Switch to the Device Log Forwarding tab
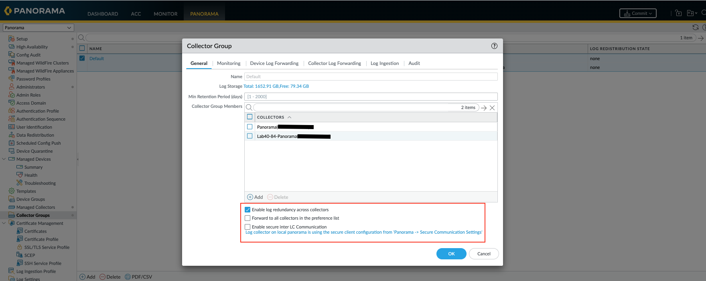The image size is (706, 281). [x=274, y=63]
